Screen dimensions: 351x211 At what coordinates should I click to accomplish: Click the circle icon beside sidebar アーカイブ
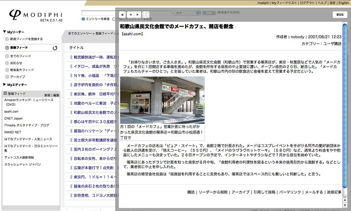[x=7, y=77]
